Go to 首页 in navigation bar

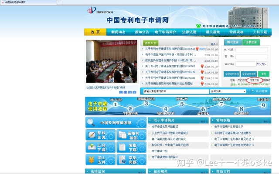click(x=95, y=32)
